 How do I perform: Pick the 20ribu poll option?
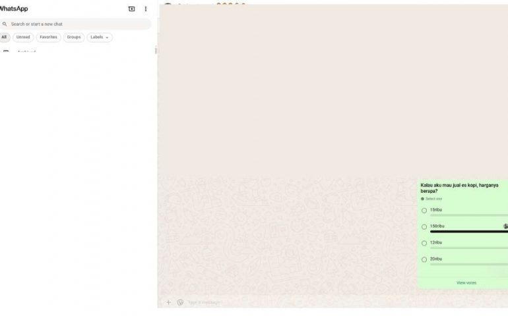pos(424,260)
